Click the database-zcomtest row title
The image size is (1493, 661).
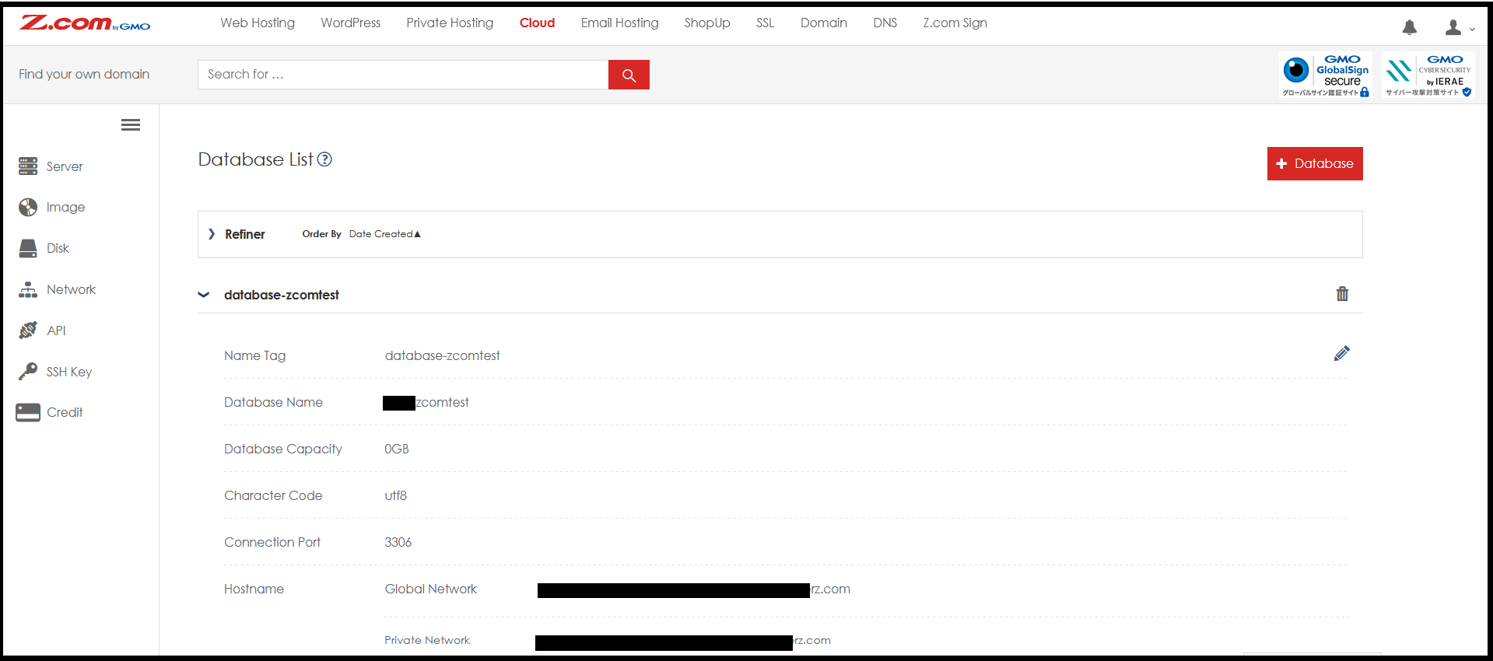pyautogui.click(x=282, y=295)
